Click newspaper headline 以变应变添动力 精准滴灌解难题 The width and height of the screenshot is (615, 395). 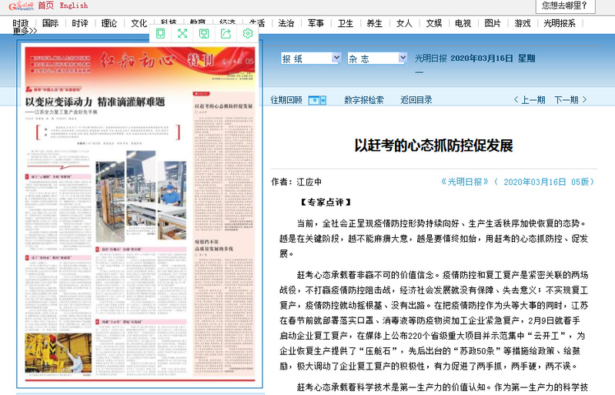point(95,102)
